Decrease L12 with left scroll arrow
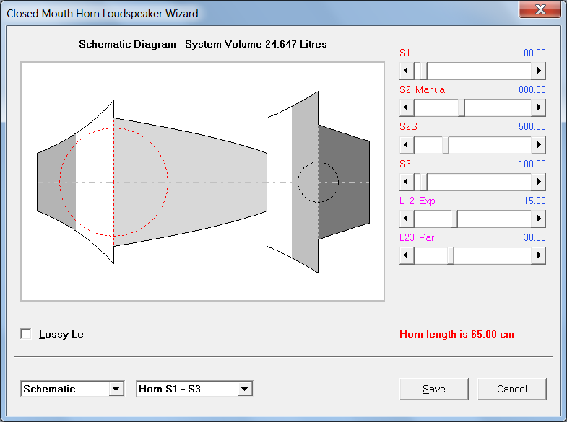Screen dimensions: 567x422 [x=407, y=219]
